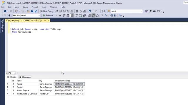Click the Specify Template Parameters icon
The image size is (188, 105).
coord(120,15)
